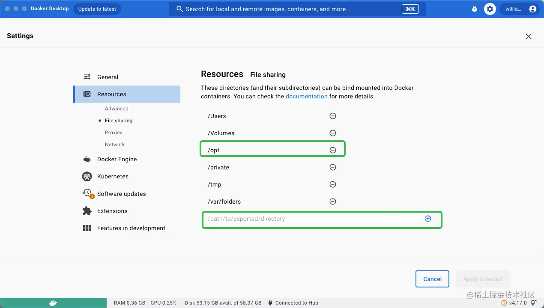Click the bug troubleshoot icon in header
The height and width of the screenshot is (308, 544).
[475, 9]
